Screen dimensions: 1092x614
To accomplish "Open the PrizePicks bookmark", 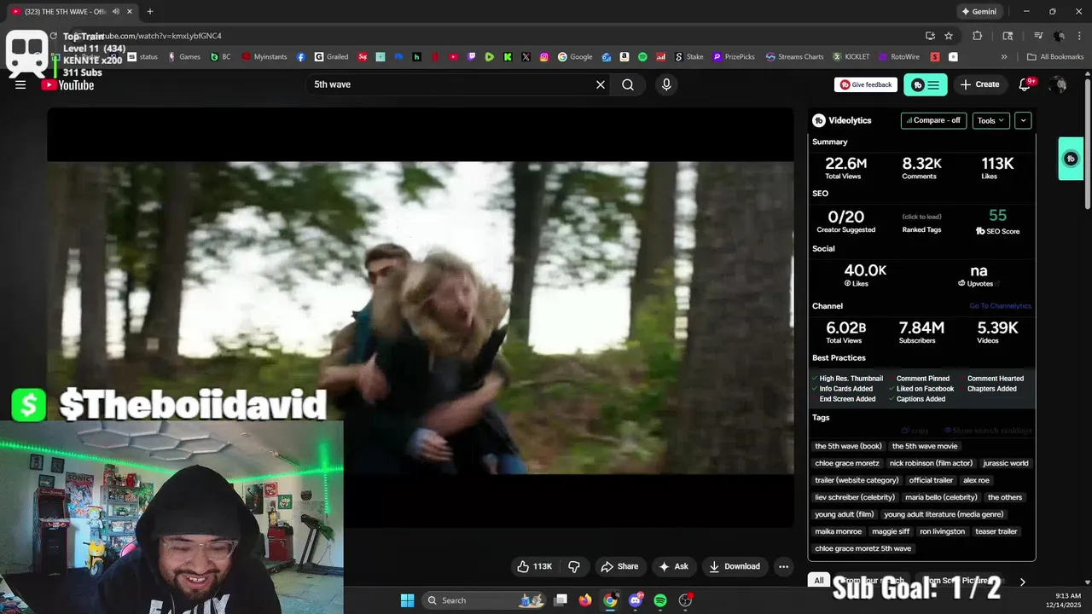I will [x=734, y=57].
